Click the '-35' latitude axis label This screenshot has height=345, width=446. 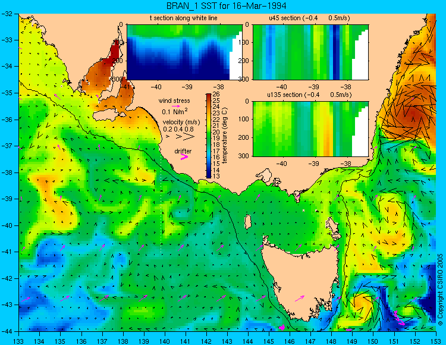click(7, 93)
